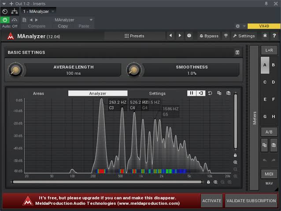Reset the analyzer with the circular arrow

(210, 93)
